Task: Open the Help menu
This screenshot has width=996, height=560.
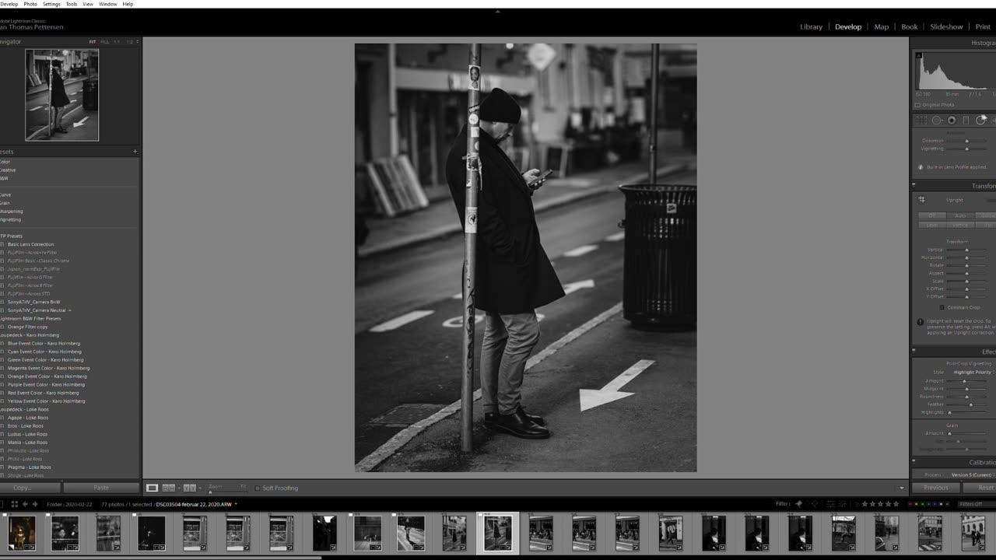Action: (x=128, y=4)
